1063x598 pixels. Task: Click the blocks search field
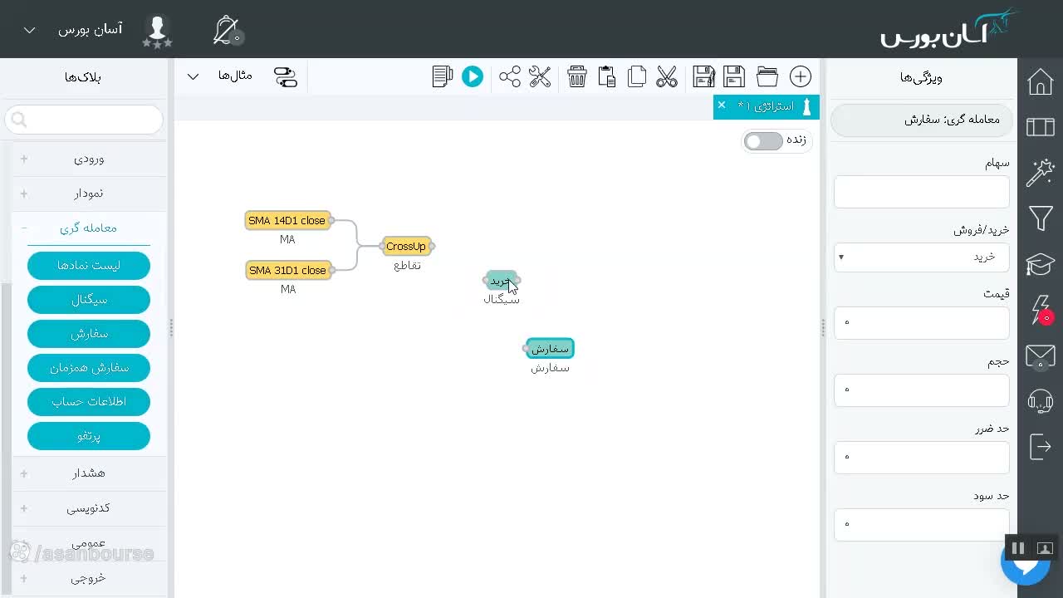click(84, 120)
